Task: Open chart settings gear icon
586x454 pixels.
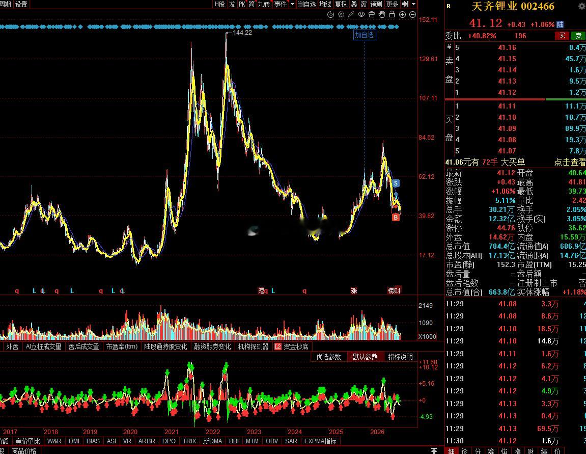Action: [341, 15]
